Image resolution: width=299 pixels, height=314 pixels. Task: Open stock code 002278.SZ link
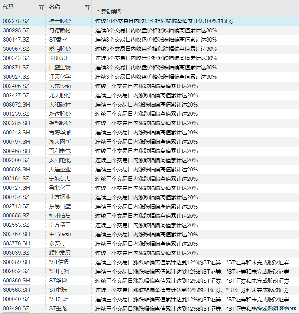tap(16, 21)
